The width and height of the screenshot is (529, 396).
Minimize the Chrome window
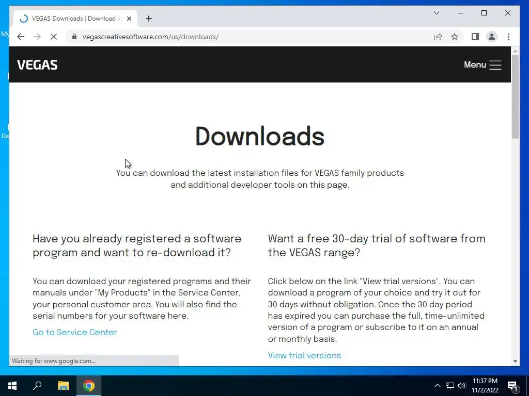coord(460,13)
